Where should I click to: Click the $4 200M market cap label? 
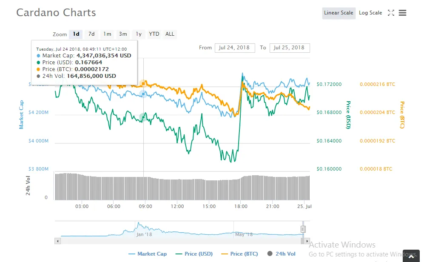[x=38, y=112]
